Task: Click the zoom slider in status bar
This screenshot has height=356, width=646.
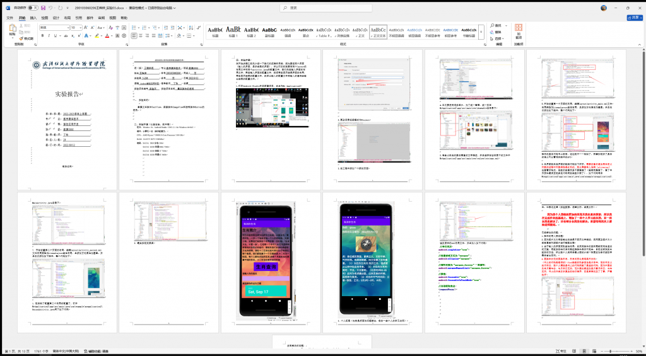Action: [x=609, y=351]
